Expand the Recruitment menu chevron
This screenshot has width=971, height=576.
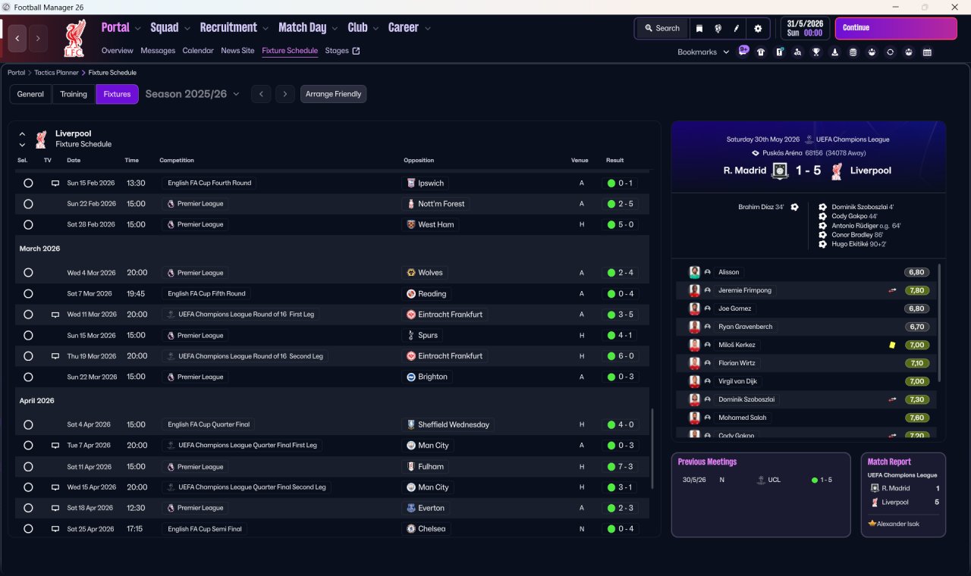[266, 29]
